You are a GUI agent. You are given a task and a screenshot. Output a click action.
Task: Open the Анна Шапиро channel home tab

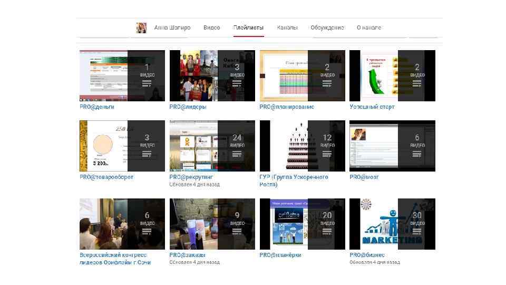(x=172, y=28)
